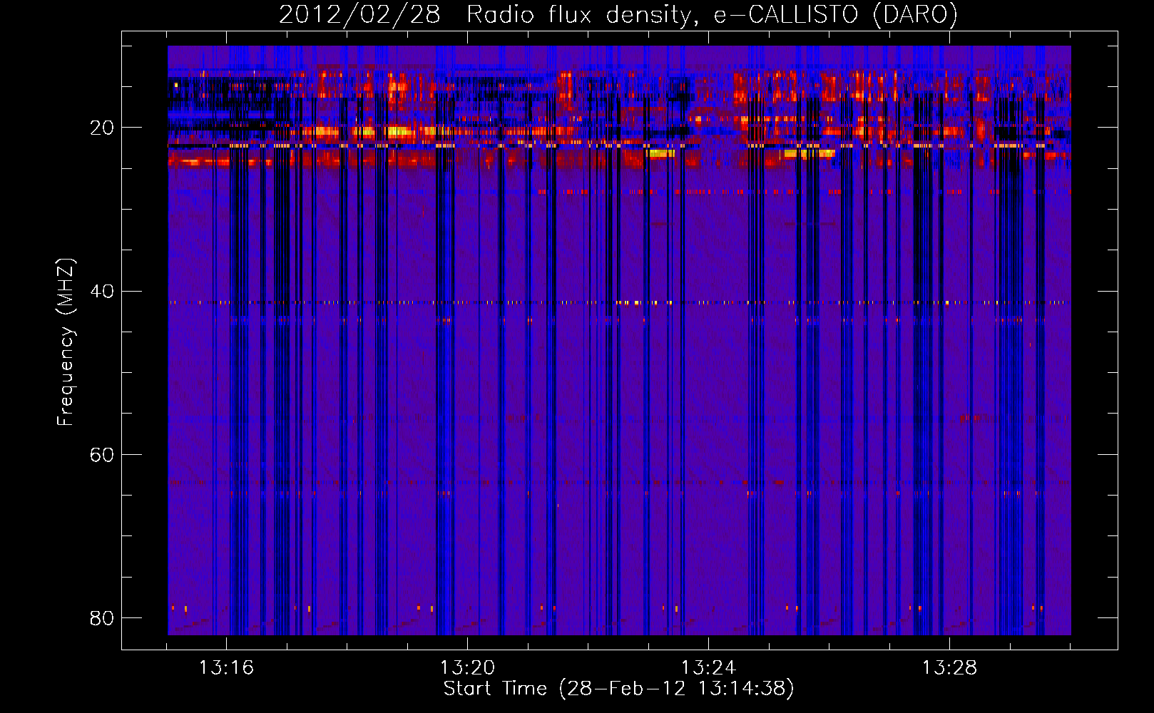Image resolution: width=1154 pixels, height=713 pixels.
Task: Click the 13:24 time tick label
Action: pos(708,668)
